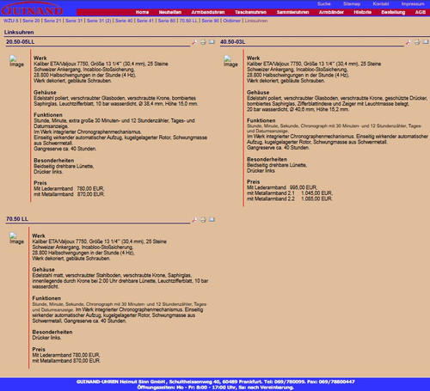Go to 70.50 LL submenu link
This screenshot has height=391, width=430.
188,21
